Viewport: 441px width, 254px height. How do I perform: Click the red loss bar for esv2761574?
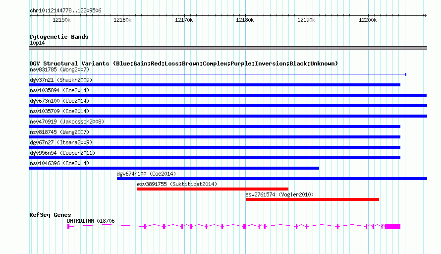coord(312,199)
